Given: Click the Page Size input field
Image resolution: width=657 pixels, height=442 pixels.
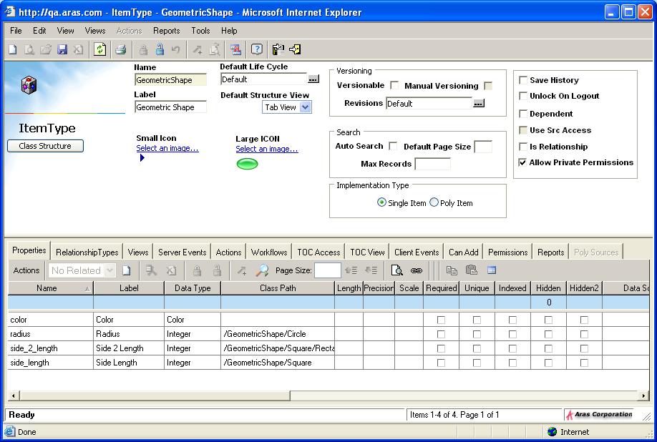Looking at the screenshot, I should [327, 270].
